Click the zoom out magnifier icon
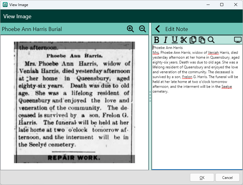Screen dimensions: 243x185 pyautogui.click(x=142, y=29)
